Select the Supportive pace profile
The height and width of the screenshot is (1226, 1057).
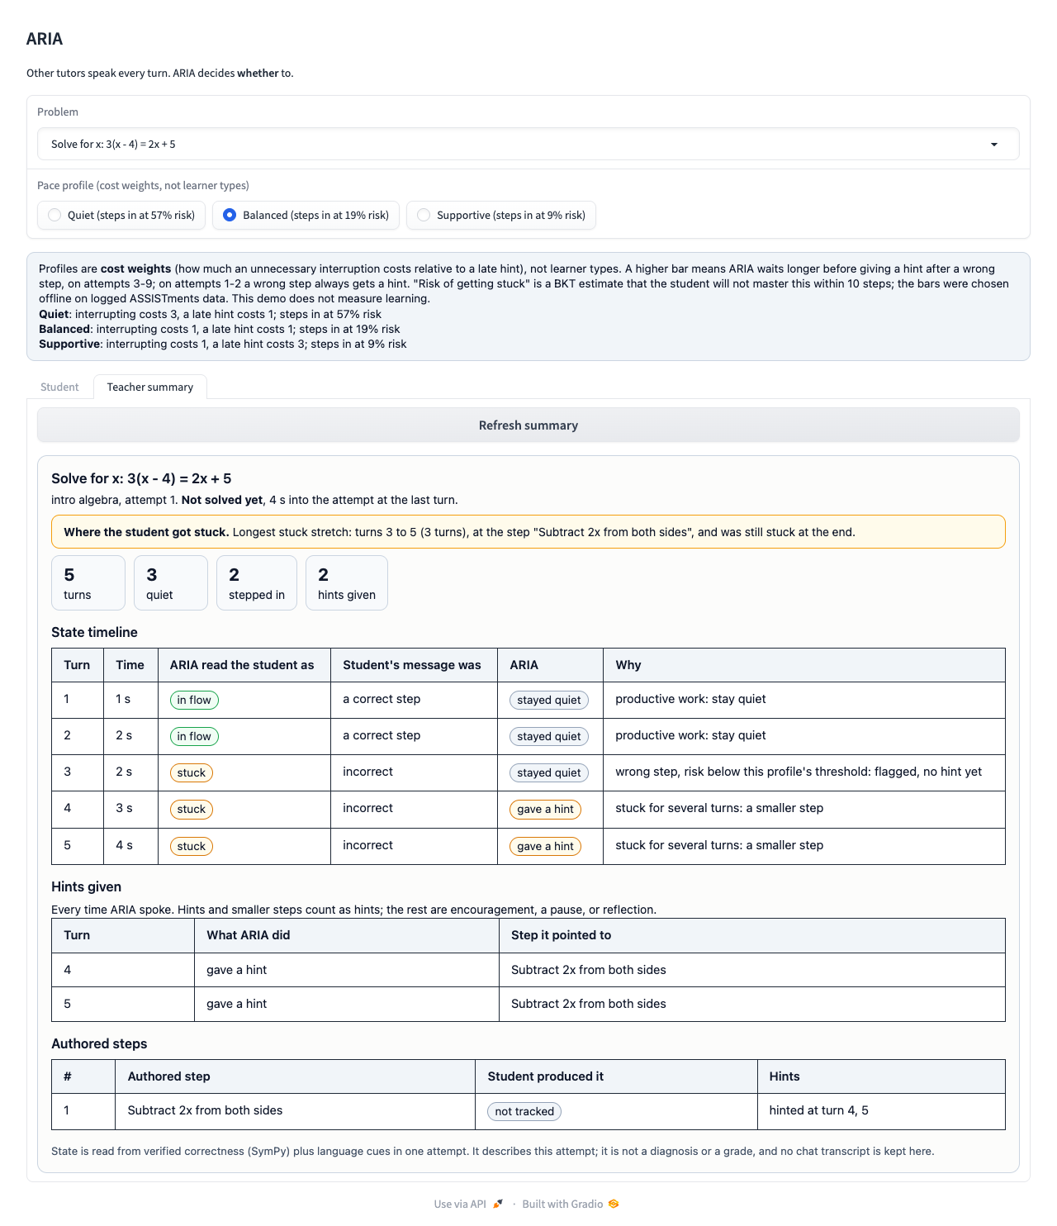(501, 216)
